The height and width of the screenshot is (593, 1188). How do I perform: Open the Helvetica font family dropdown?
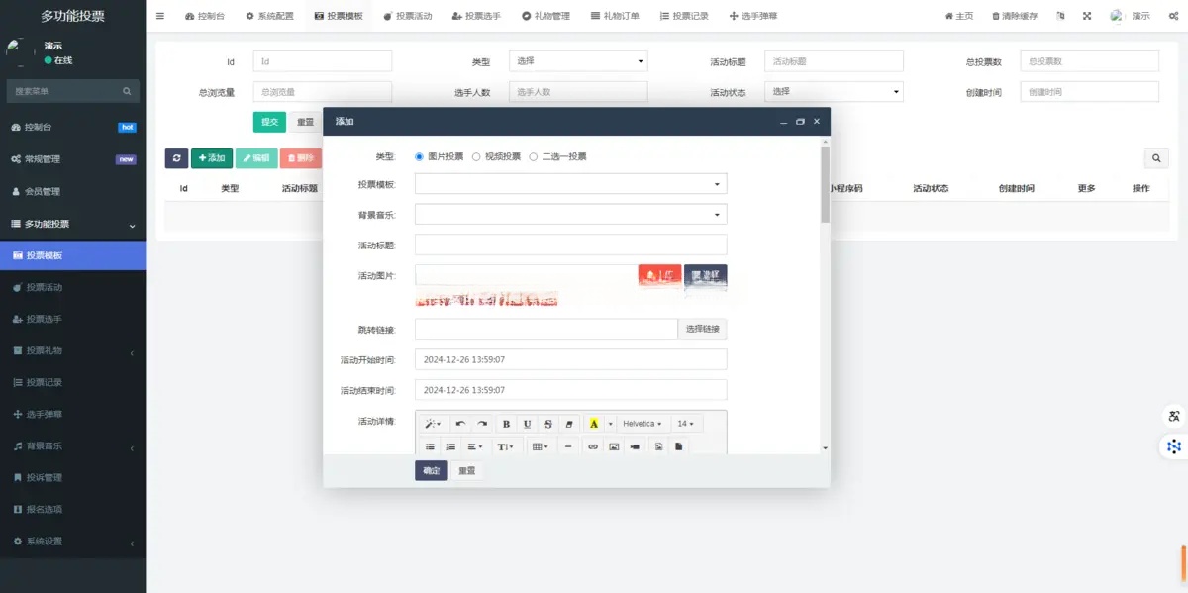point(642,424)
